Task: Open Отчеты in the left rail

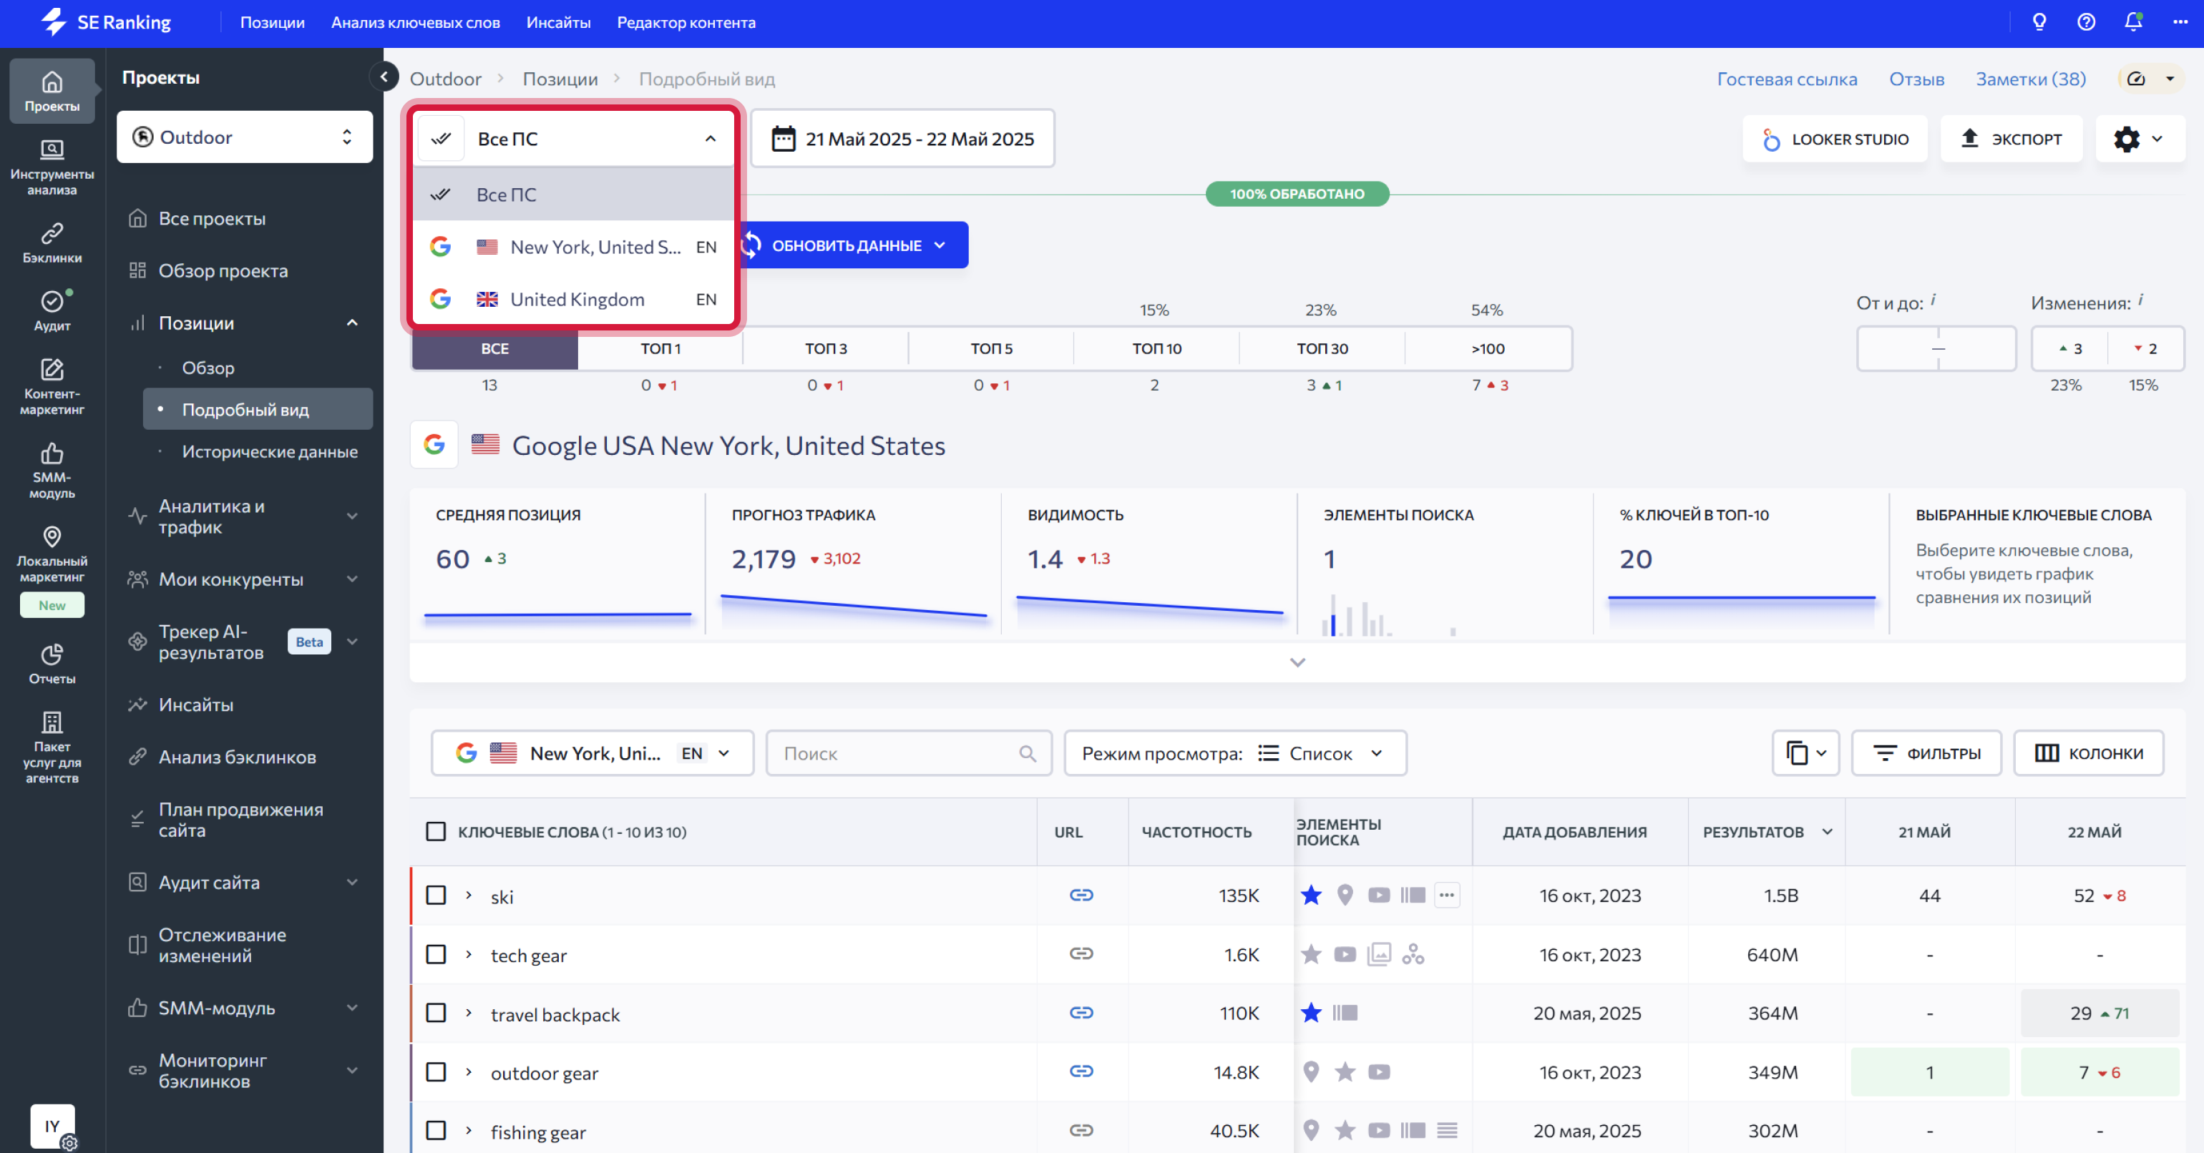Action: click(x=52, y=664)
